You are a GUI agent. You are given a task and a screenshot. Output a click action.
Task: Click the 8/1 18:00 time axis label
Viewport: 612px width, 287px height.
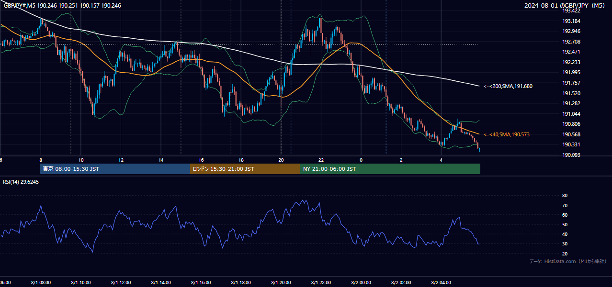(x=241, y=283)
